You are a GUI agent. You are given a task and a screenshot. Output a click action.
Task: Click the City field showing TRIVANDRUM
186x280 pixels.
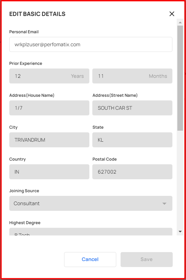[49, 140]
